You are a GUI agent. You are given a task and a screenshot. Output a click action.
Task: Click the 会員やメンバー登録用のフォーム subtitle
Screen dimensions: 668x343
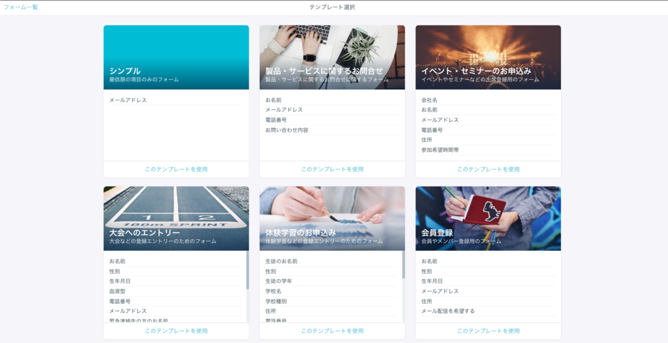point(461,241)
